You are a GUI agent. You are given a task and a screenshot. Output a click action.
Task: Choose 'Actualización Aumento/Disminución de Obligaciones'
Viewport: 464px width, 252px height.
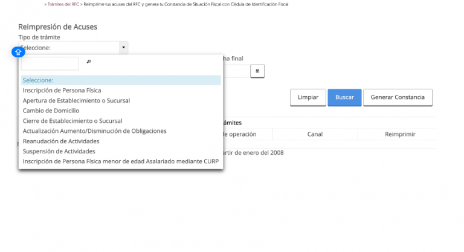pyautogui.click(x=94, y=131)
